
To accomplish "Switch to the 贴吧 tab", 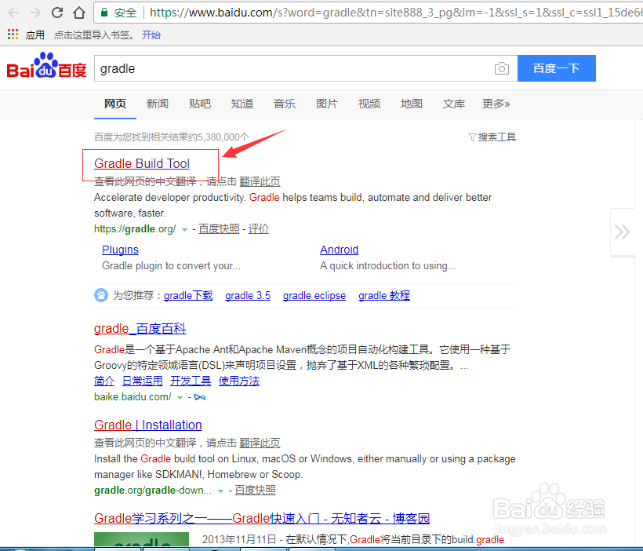I will pos(200,104).
